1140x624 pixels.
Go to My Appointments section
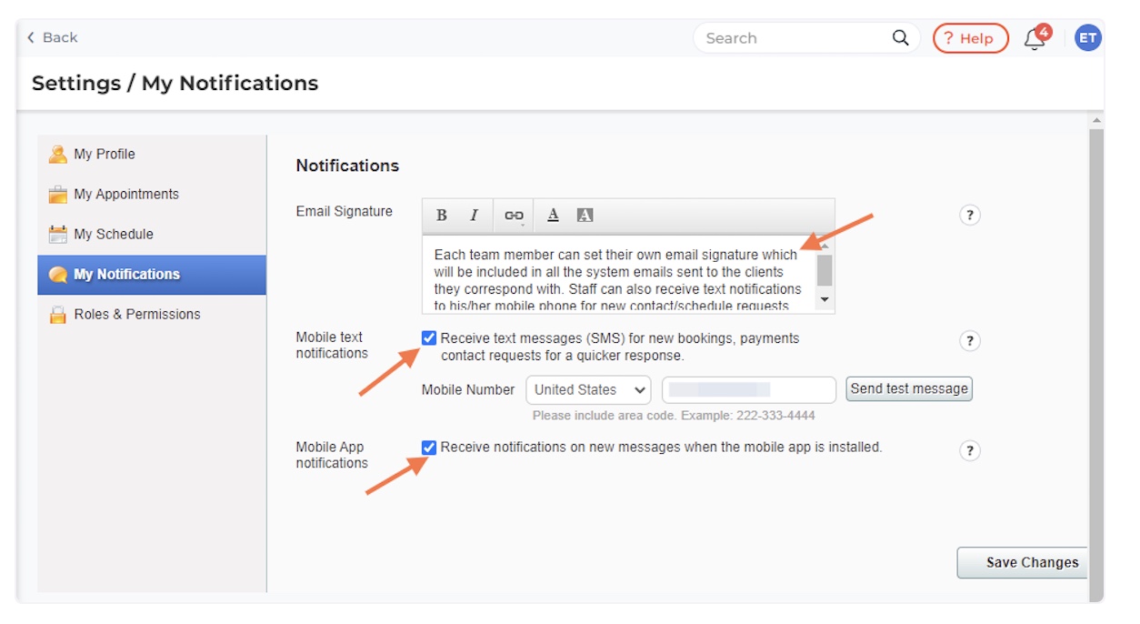pyautogui.click(x=152, y=195)
